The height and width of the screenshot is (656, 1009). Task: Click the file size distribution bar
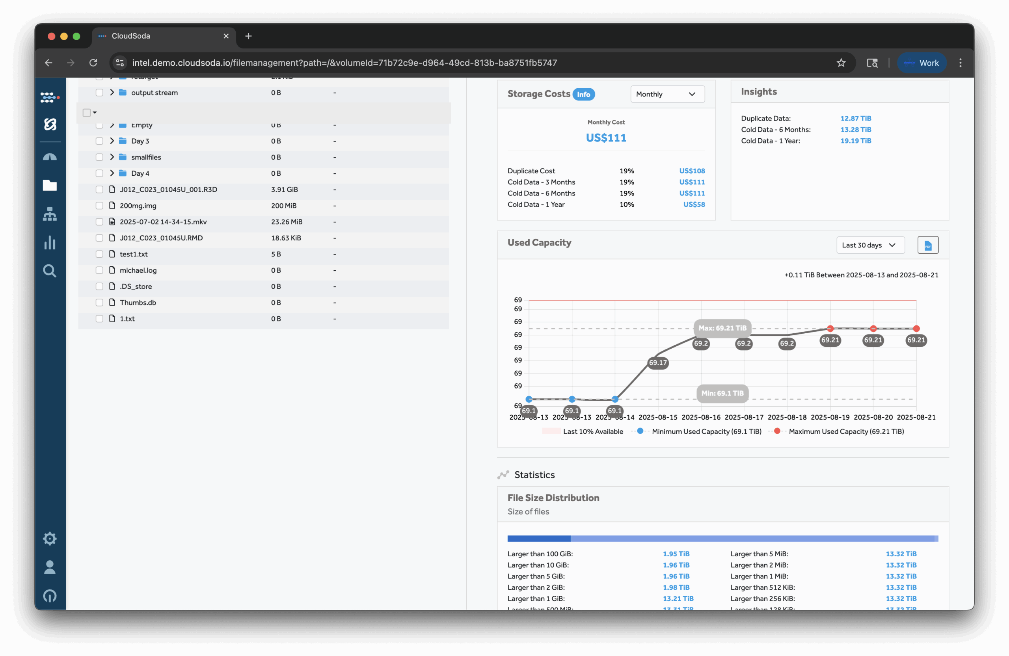pos(722,539)
